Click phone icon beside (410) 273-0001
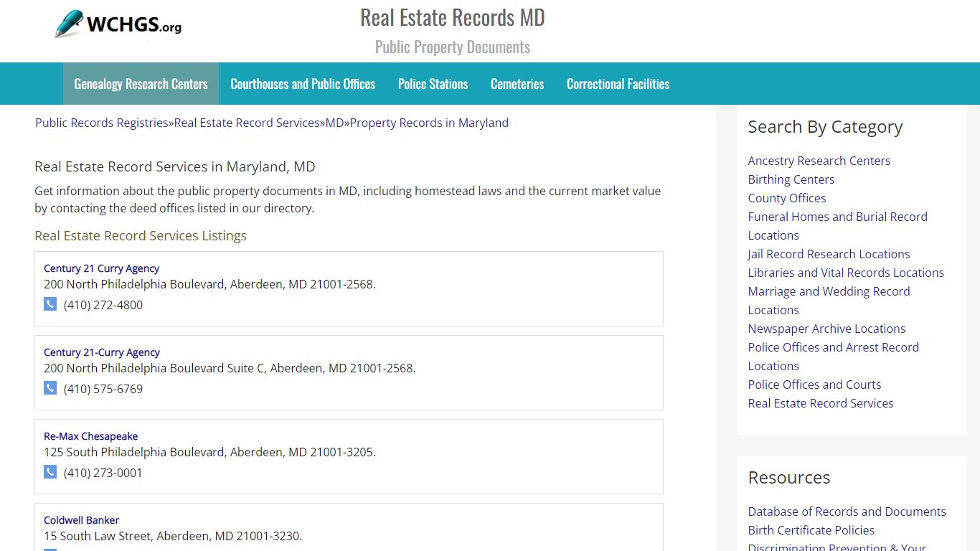The image size is (980, 551). pyautogui.click(x=50, y=472)
